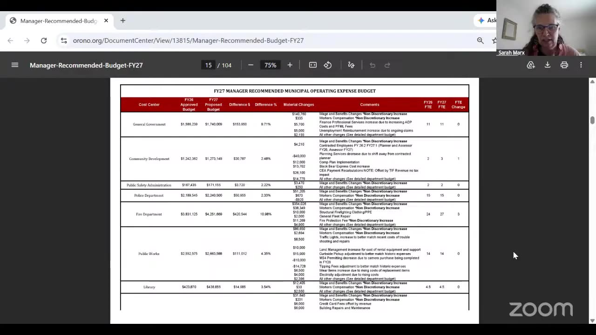Rotate the PDF counterclockwise
This screenshot has height=335, width=596.
pyautogui.click(x=328, y=65)
